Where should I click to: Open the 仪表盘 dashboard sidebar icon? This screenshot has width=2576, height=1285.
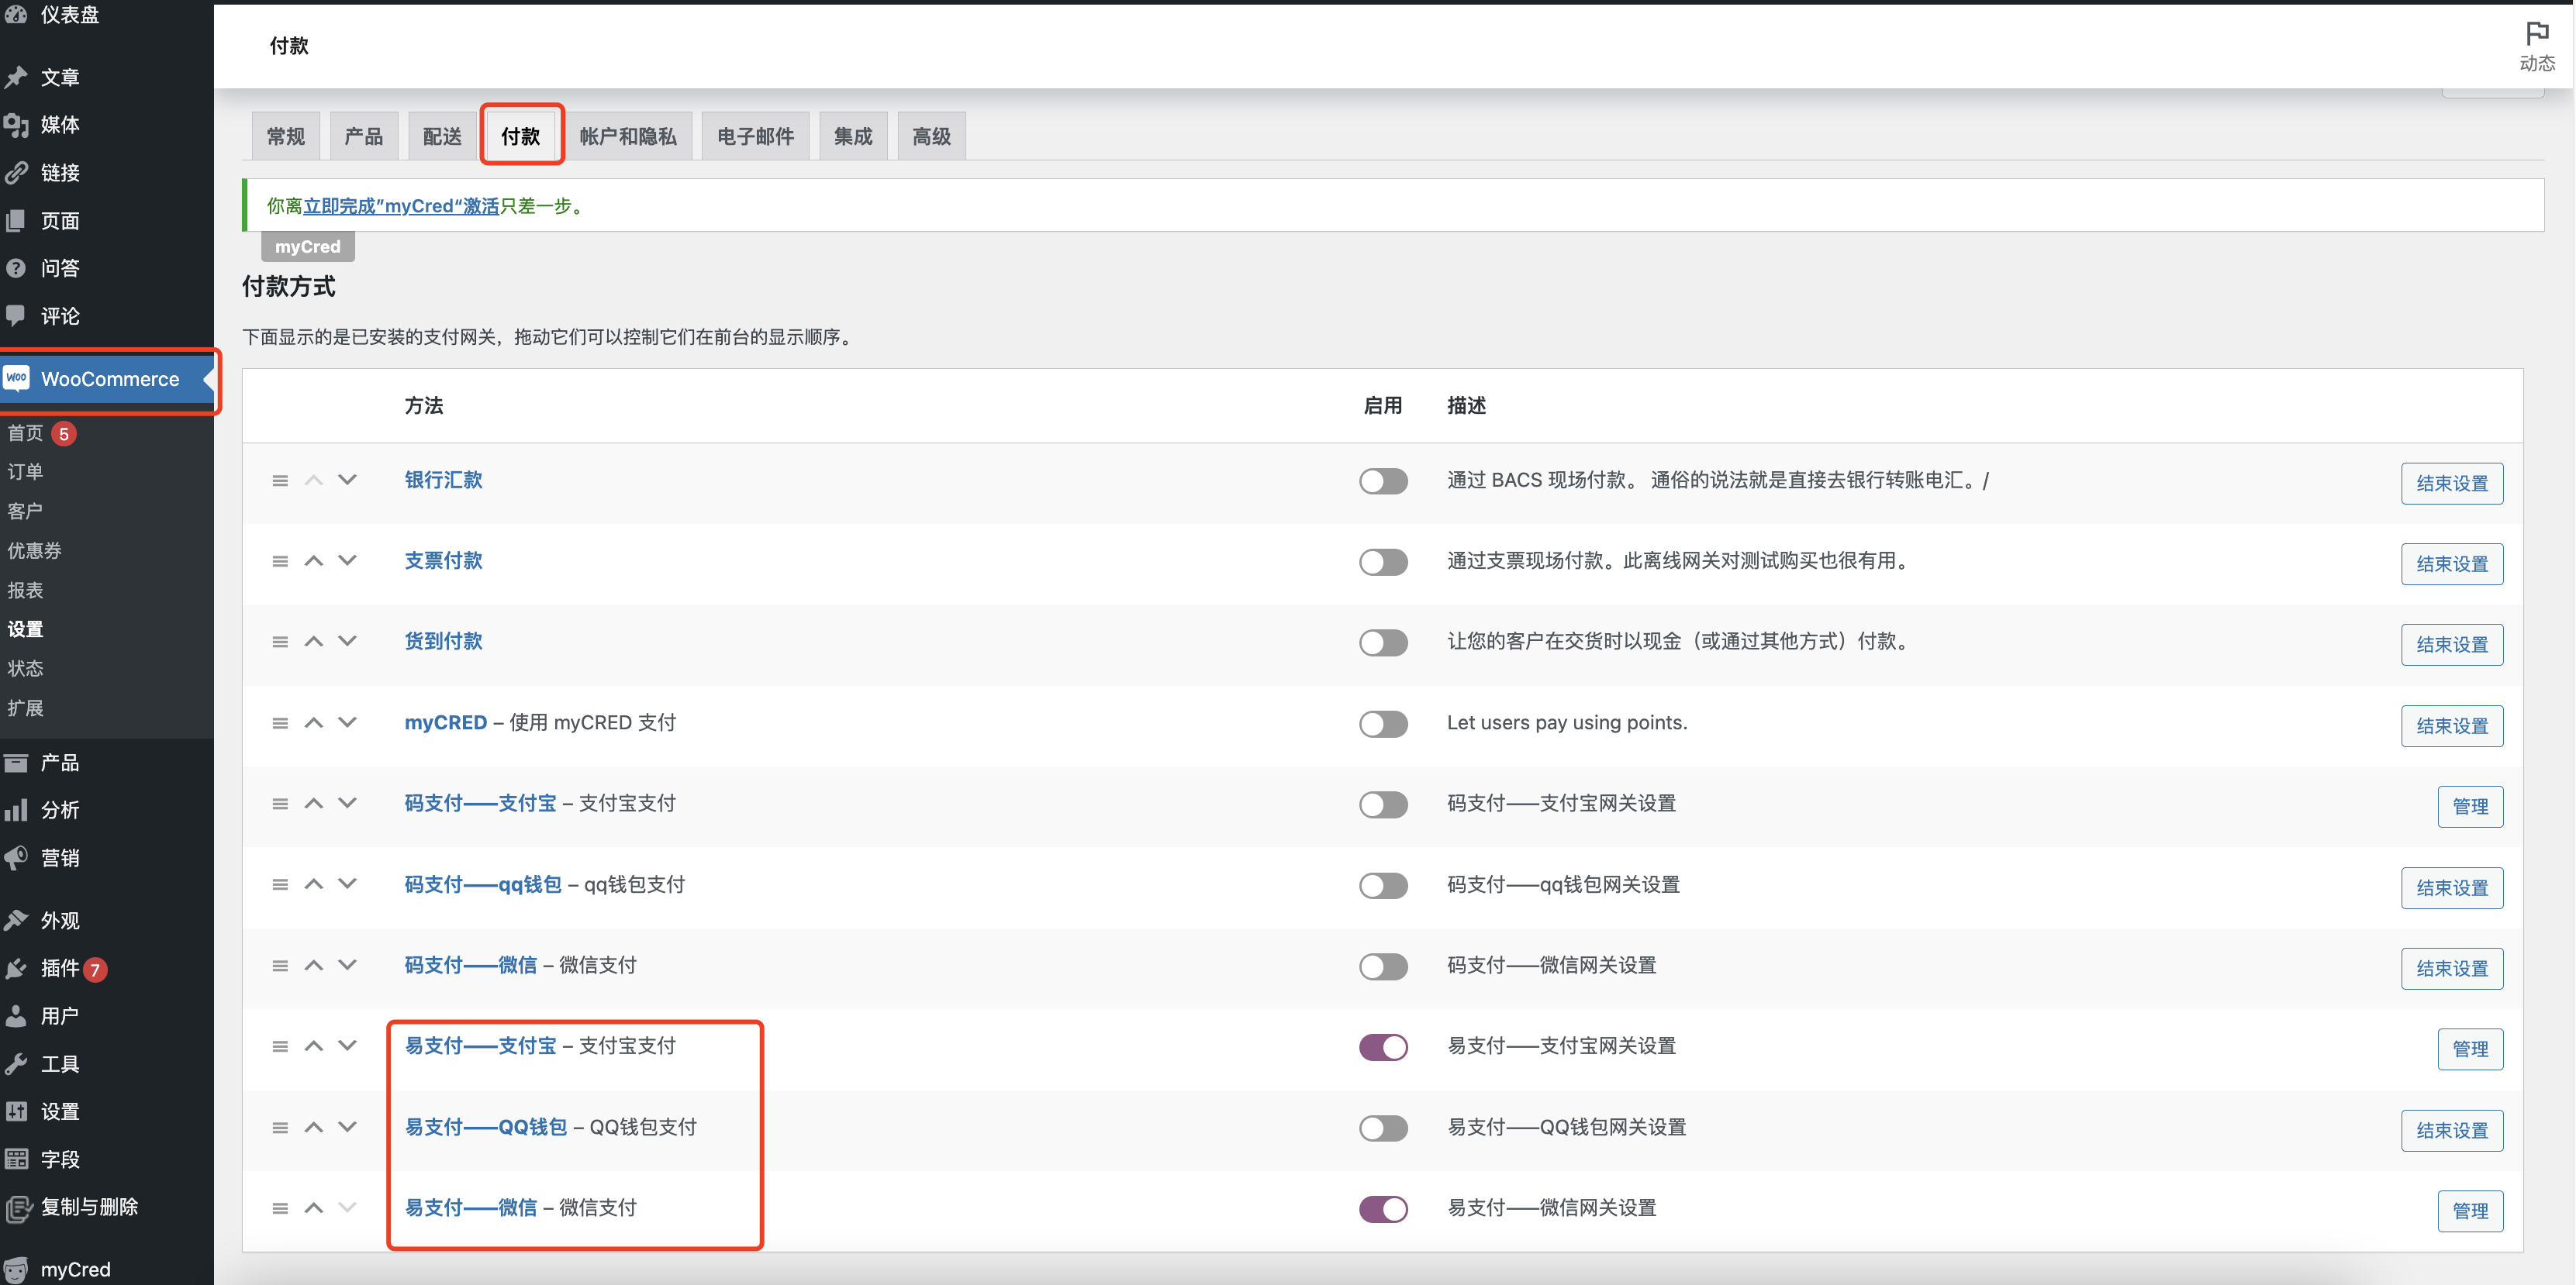(x=16, y=14)
